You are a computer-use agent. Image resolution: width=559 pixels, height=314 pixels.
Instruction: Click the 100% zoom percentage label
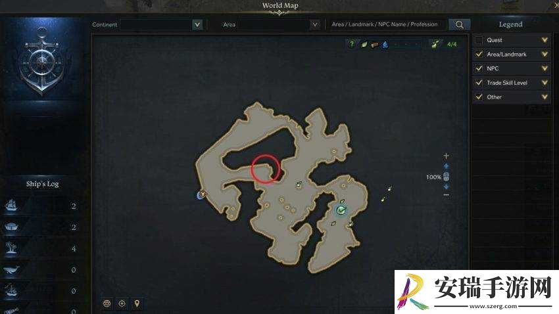tap(433, 177)
